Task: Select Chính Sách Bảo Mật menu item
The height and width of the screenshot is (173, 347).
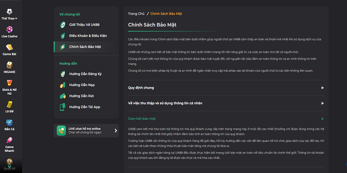Action: [x=85, y=46]
